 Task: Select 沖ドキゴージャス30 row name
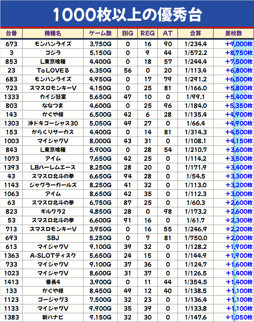click(53, 123)
